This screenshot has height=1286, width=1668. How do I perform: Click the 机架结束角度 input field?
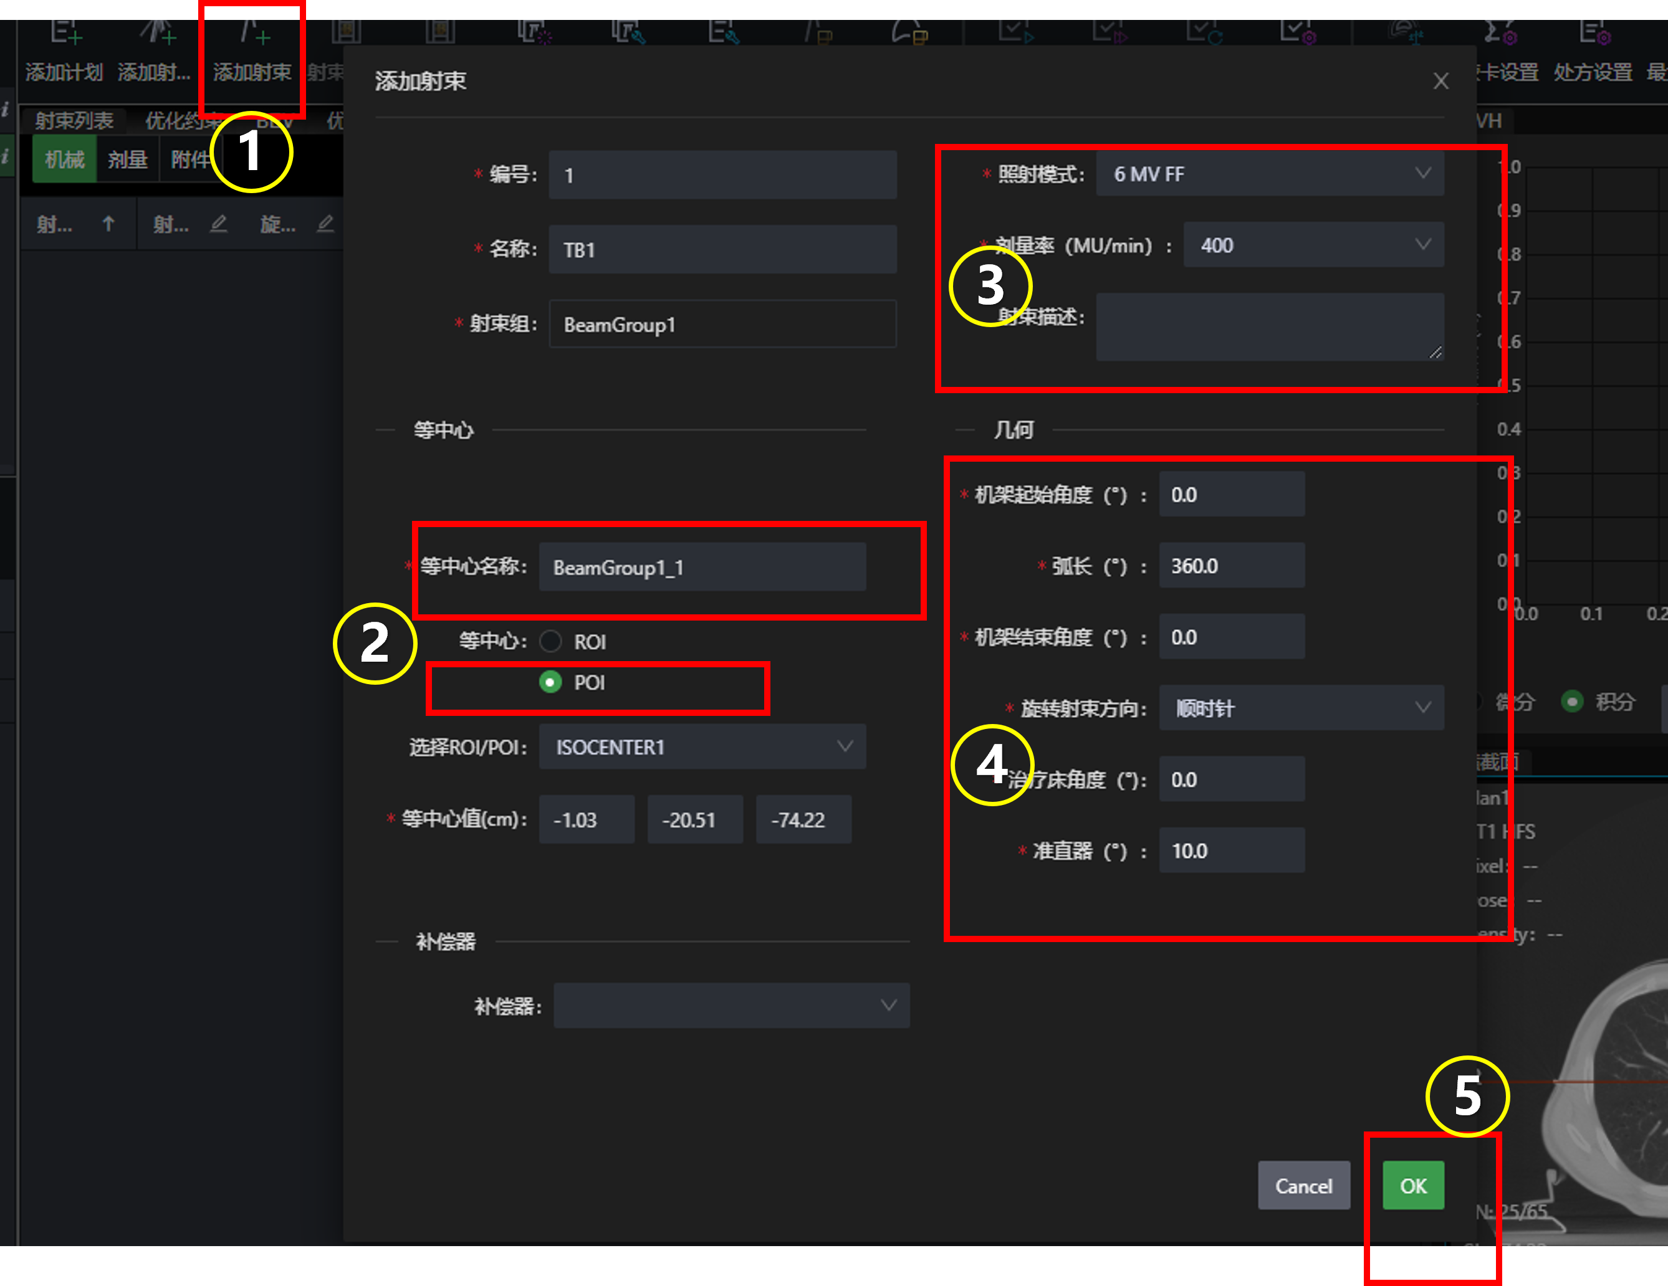(x=1232, y=637)
